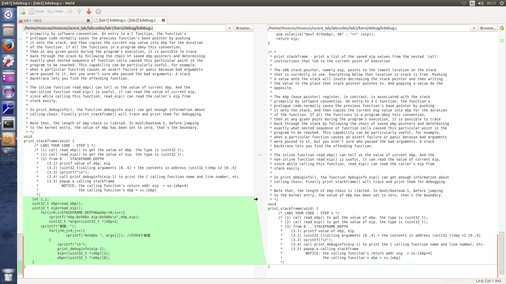
Task: Click the 'uint32_t *args' assignment line
Action: [84, 221]
